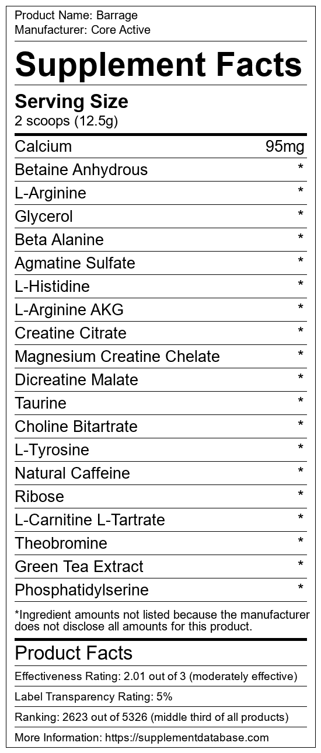Select the Supplement Facts heading
The height and width of the screenshot is (753, 321).
coord(159,65)
